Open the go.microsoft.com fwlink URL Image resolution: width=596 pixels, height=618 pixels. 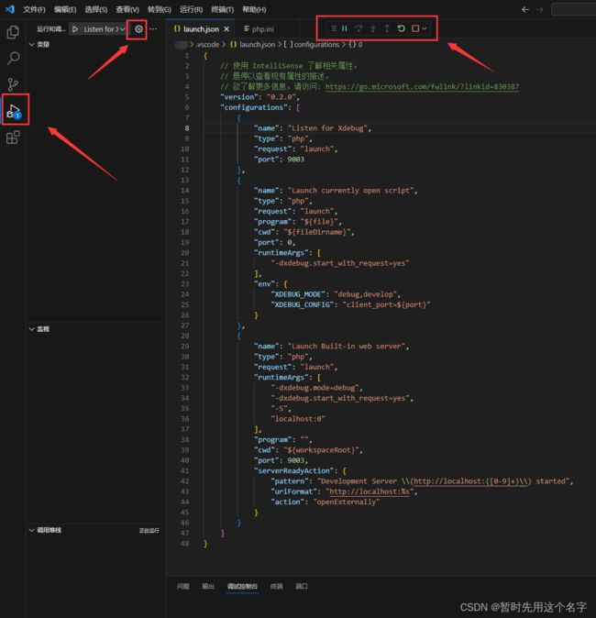(x=422, y=86)
